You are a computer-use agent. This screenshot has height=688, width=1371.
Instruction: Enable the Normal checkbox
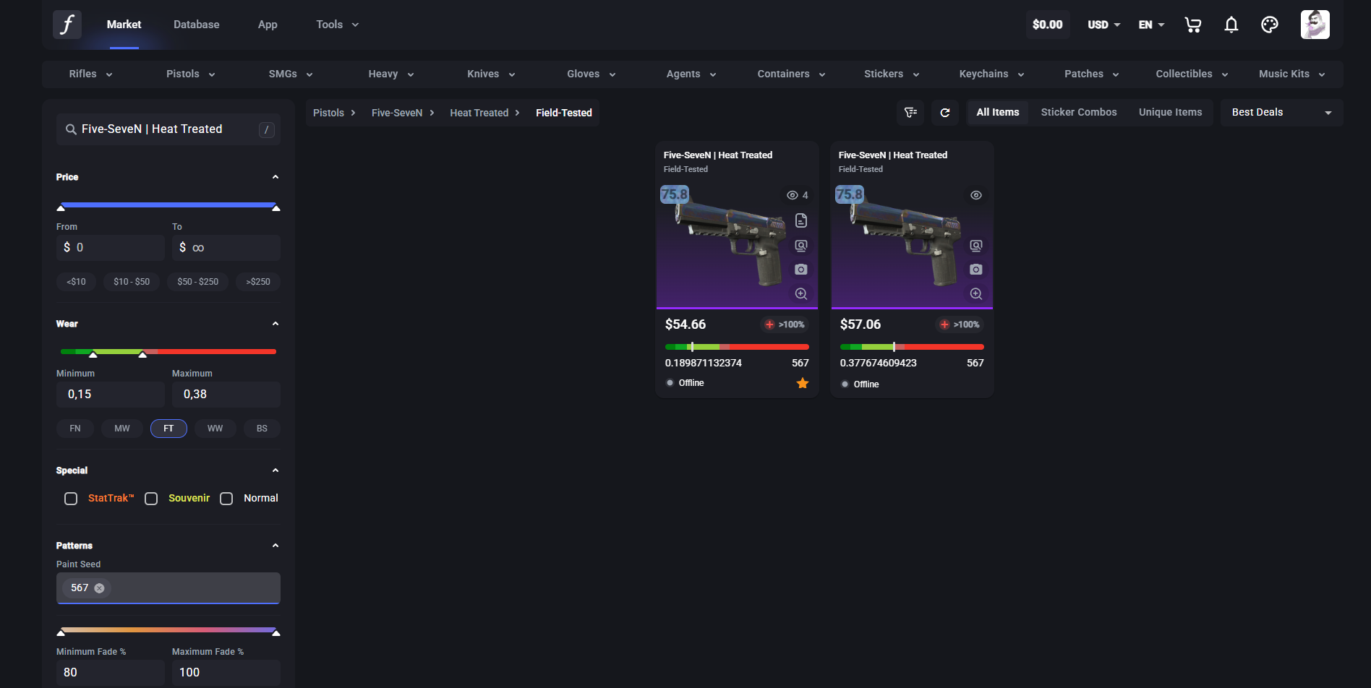click(x=226, y=499)
